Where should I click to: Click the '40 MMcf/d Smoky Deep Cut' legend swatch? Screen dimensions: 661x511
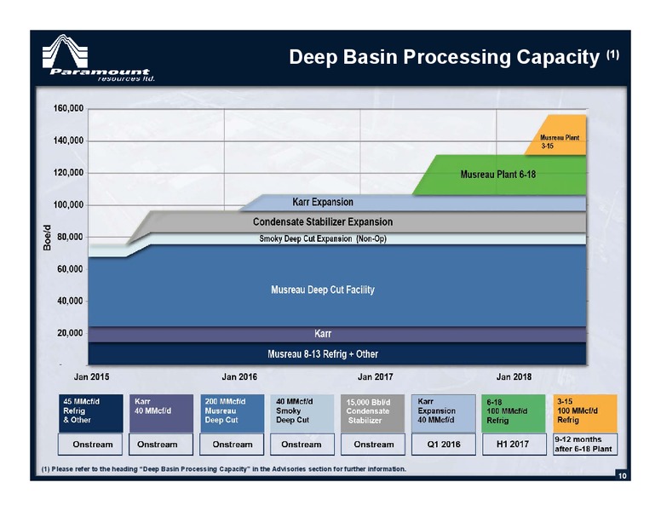pos(302,413)
